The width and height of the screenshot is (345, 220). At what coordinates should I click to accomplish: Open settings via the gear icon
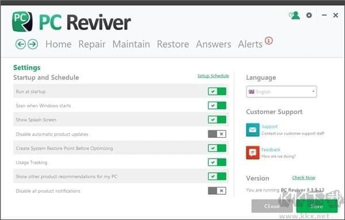coord(309,16)
